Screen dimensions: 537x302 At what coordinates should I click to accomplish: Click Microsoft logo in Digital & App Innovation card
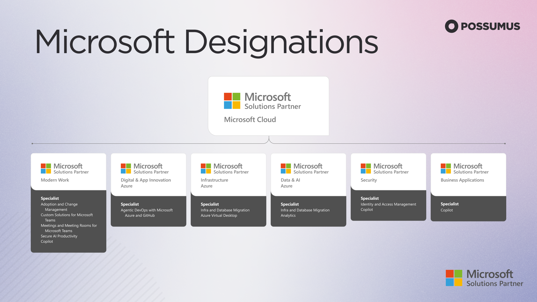126,169
